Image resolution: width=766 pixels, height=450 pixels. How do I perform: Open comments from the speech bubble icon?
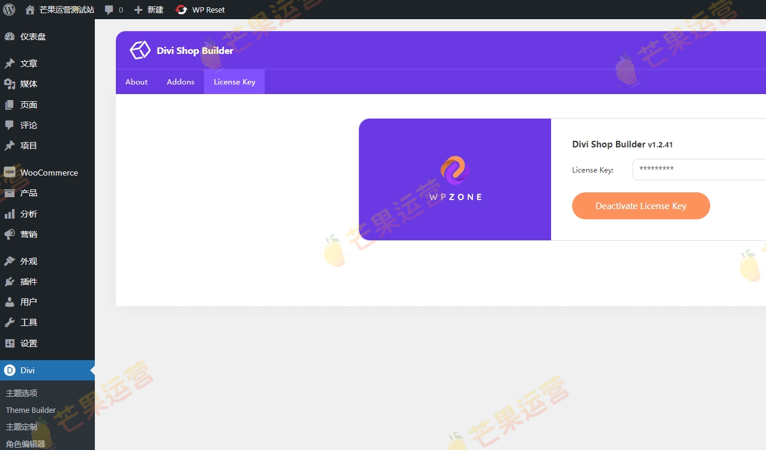[x=109, y=9]
